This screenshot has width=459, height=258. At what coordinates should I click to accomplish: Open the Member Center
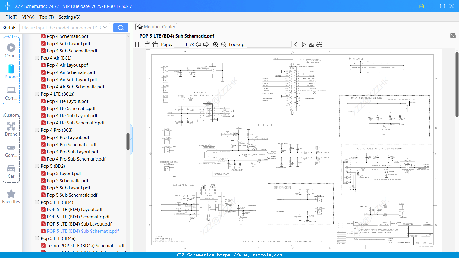[156, 26]
